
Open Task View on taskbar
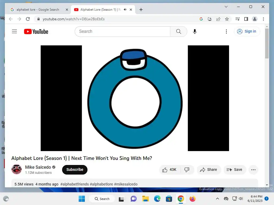121,199
